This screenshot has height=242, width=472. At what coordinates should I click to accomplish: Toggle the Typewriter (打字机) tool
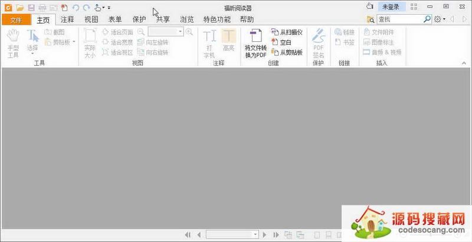[x=209, y=41]
